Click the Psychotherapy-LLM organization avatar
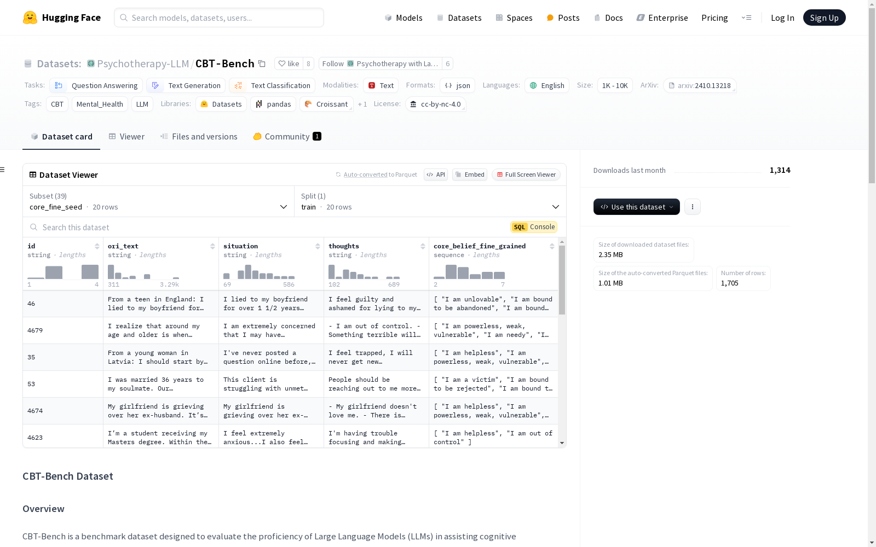The height and width of the screenshot is (547, 876). point(91,63)
